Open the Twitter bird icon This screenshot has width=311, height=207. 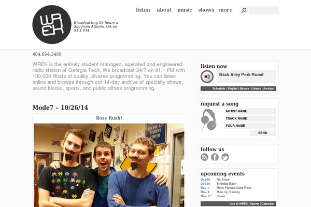pos(225,157)
